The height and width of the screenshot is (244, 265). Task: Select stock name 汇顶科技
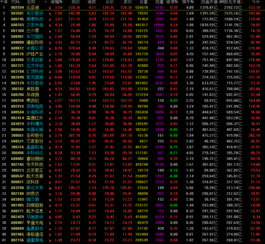click(x=35, y=71)
